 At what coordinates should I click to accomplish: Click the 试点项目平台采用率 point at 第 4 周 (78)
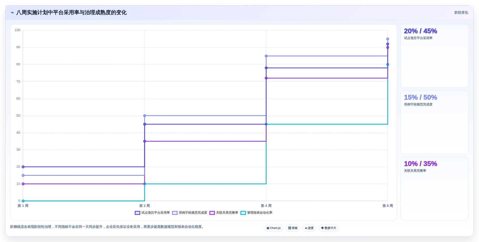pyautogui.click(x=266, y=68)
